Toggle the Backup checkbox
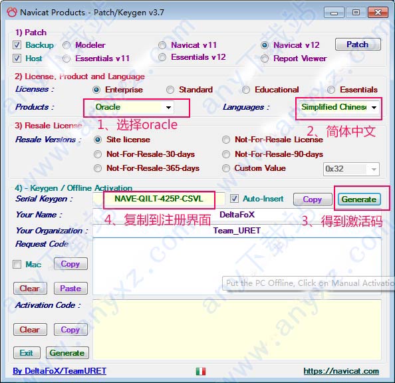 tap(17, 45)
